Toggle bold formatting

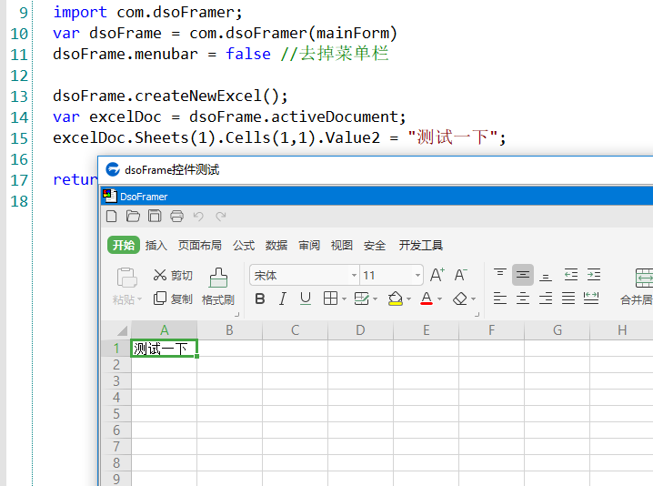(x=260, y=299)
